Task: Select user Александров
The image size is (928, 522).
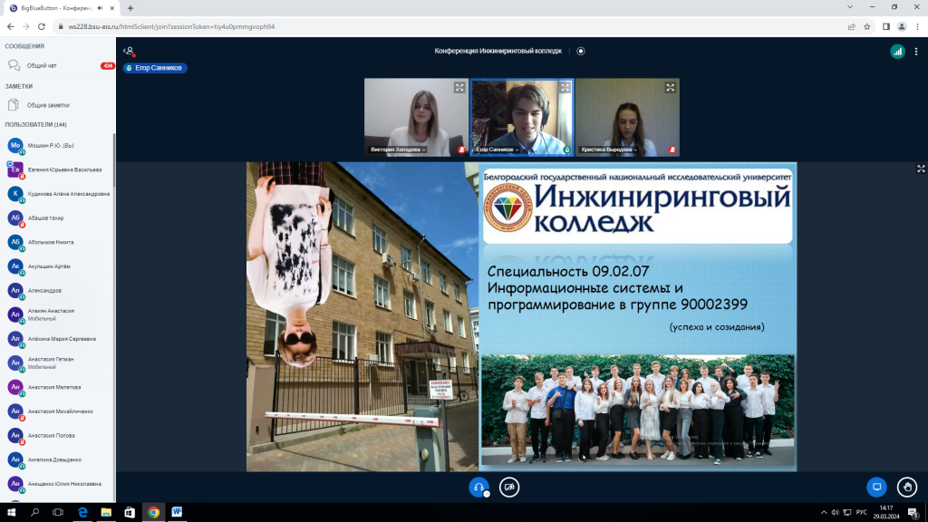Action: coord(57,291)
